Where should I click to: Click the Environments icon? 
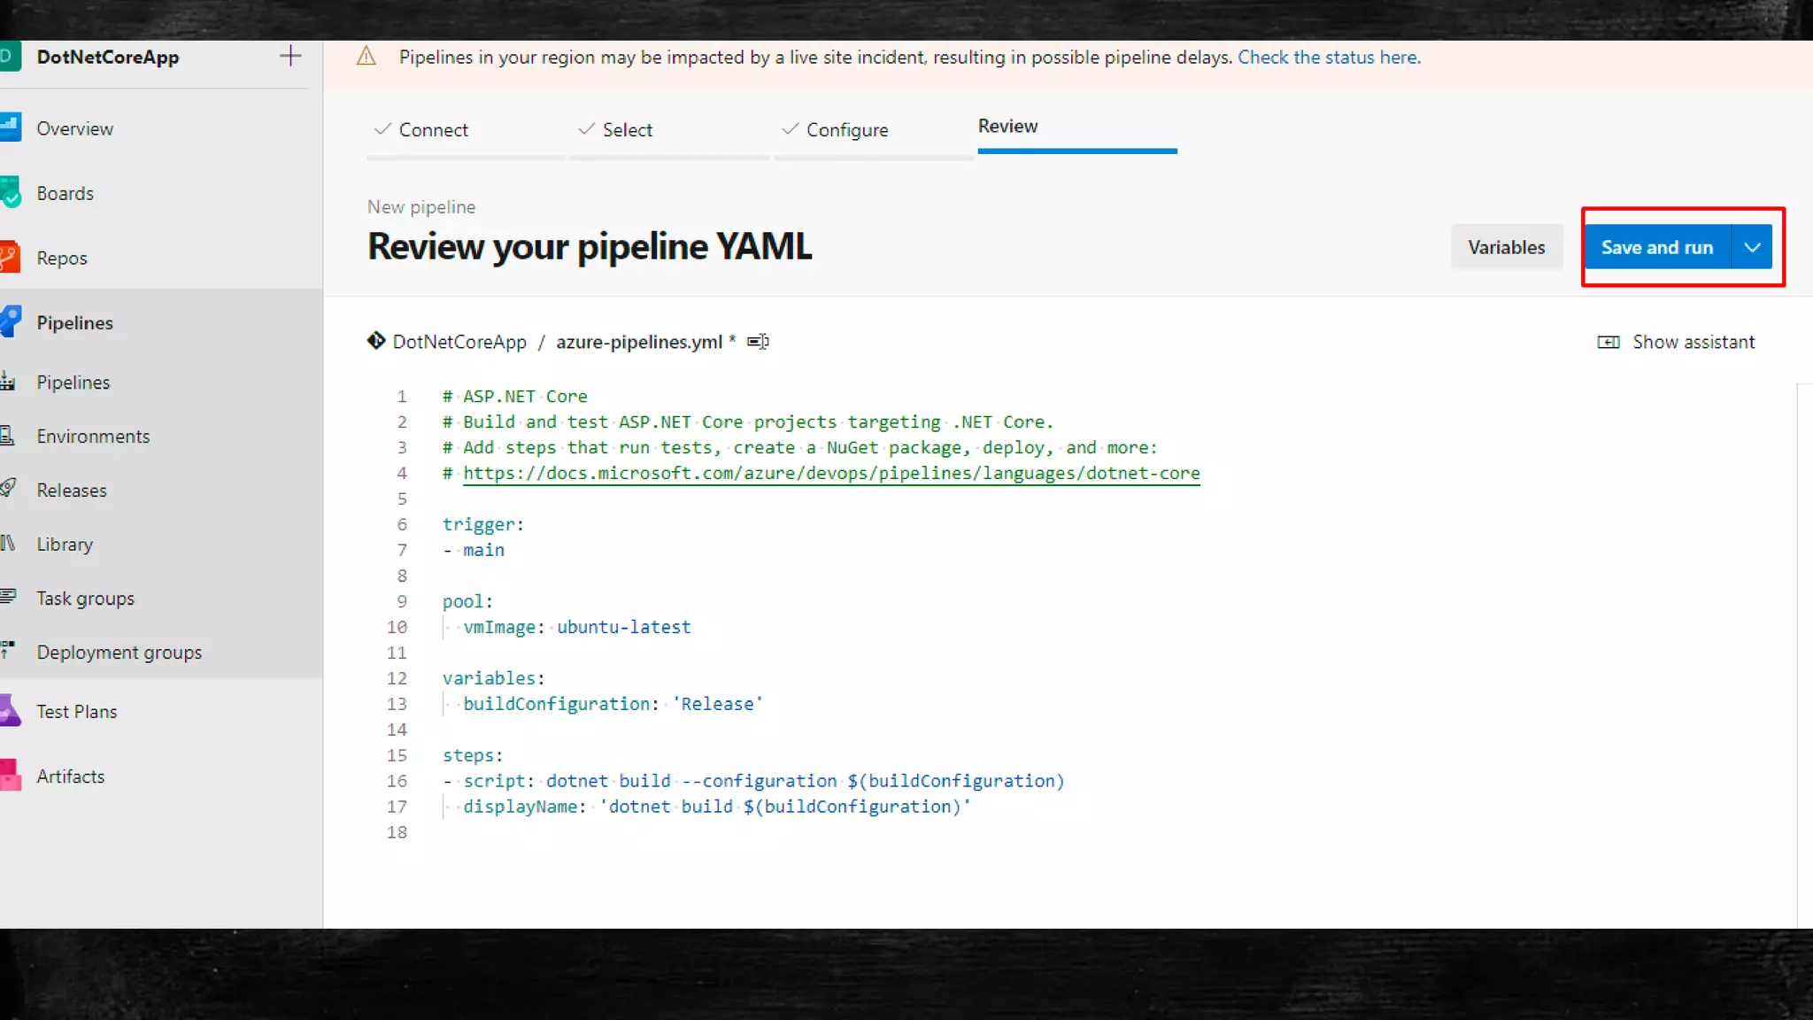[x=8, y=436]
